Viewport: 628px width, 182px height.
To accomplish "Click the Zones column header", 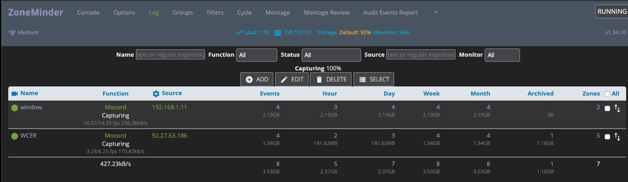I will click(x=591, y=93).
